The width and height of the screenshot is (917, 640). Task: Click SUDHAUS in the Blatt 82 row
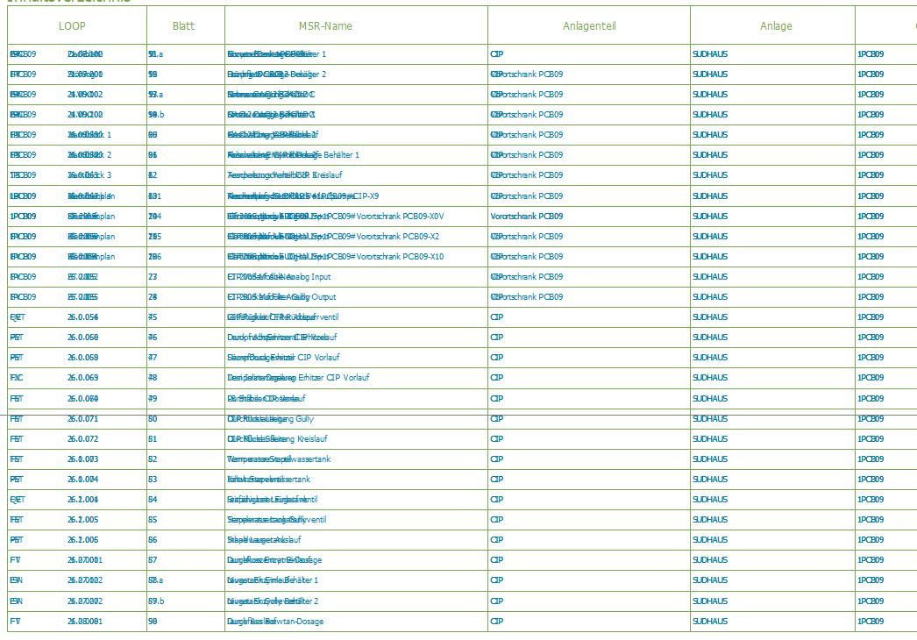coord(710,459)
